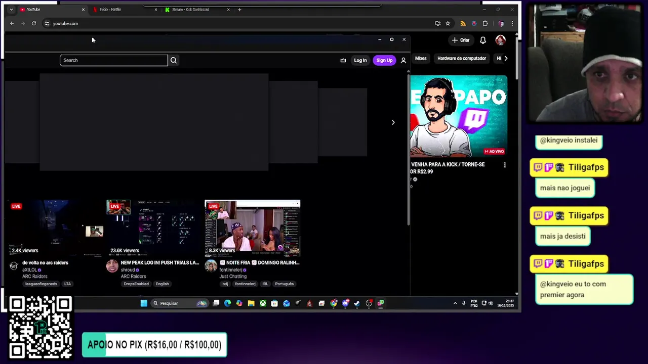
Task: Select the 'IRL' tag
Action: (x=265, y=284)
